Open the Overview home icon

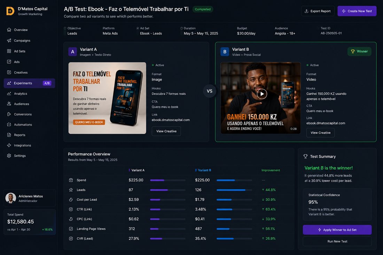[x=9, y=30]
